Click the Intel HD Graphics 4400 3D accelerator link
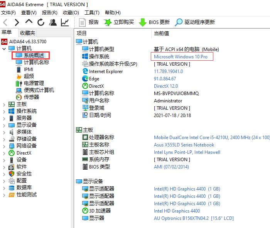 (177, 211)
